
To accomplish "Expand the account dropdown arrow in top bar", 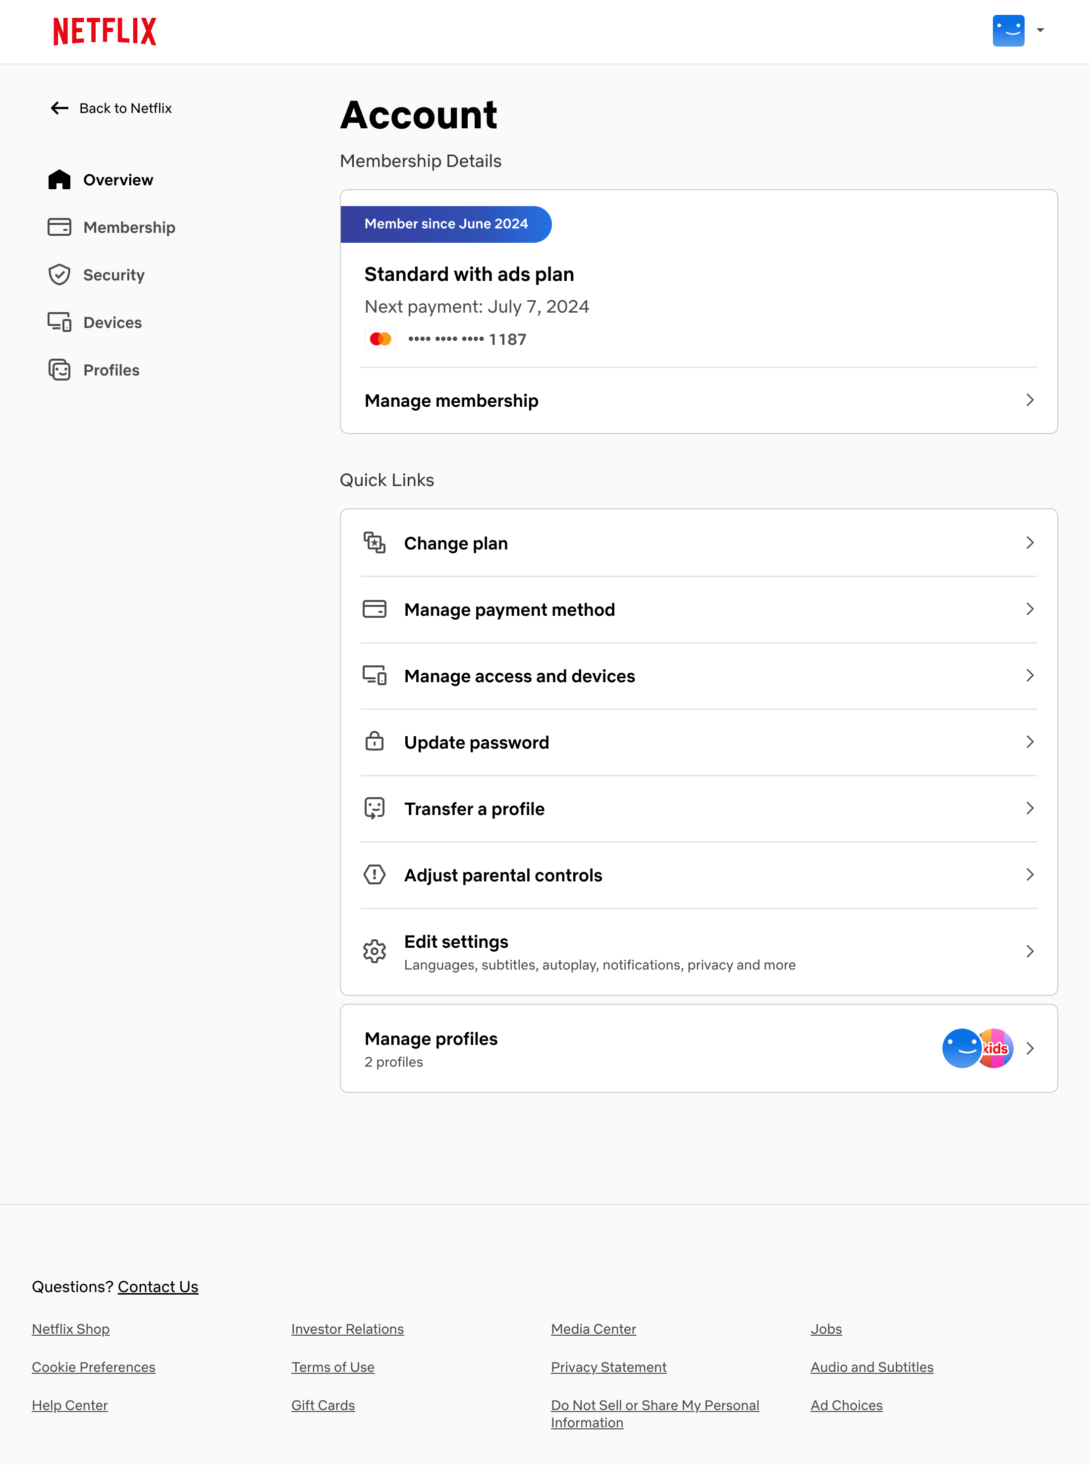I will 1041,30.
